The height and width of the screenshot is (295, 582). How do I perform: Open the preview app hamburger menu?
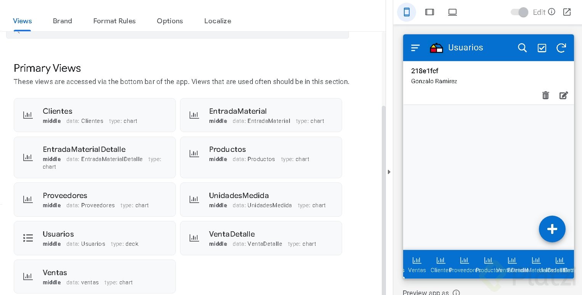pos(415,48)
